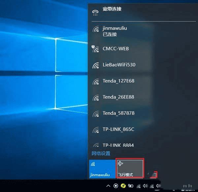Open the 宽带连接 dial-up connection
The height and width of the screenshot is (192, 198).
[x=143, y=12]
